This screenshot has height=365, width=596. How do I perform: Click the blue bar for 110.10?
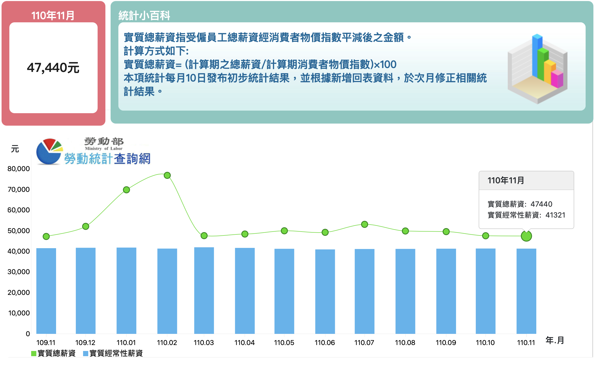pos(485,291)
